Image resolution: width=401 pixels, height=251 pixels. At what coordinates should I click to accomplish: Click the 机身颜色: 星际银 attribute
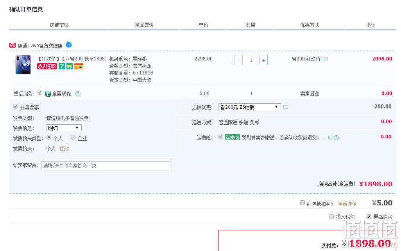point(128,59)
